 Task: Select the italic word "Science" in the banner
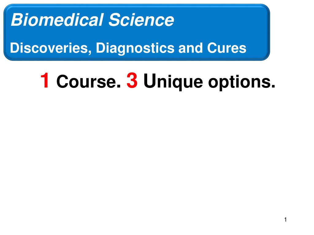click(x=141, y=20)
